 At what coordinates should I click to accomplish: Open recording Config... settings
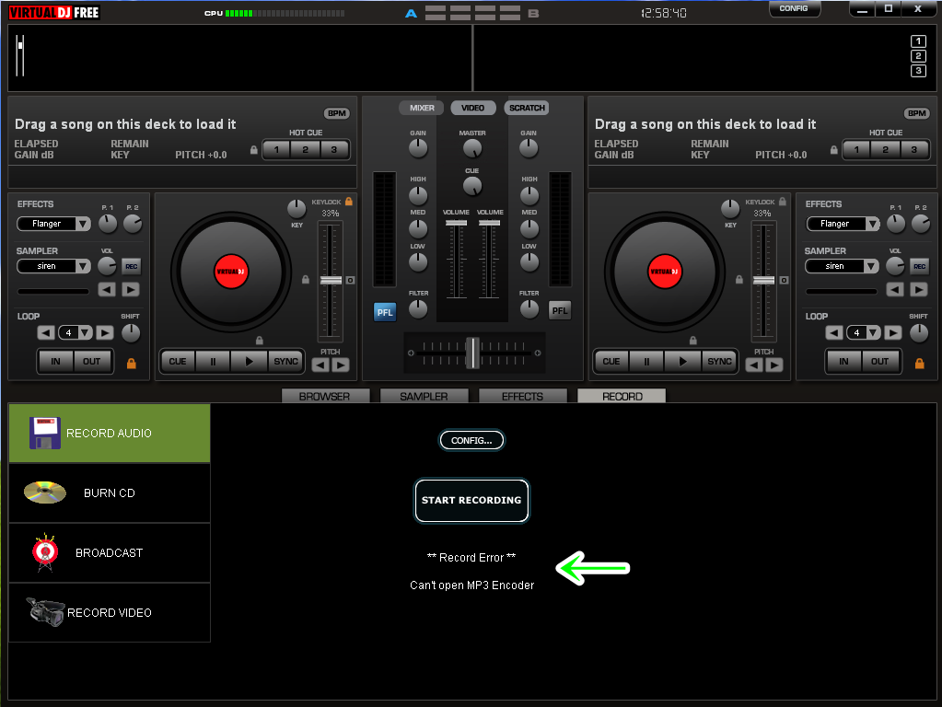pos(471,440)
